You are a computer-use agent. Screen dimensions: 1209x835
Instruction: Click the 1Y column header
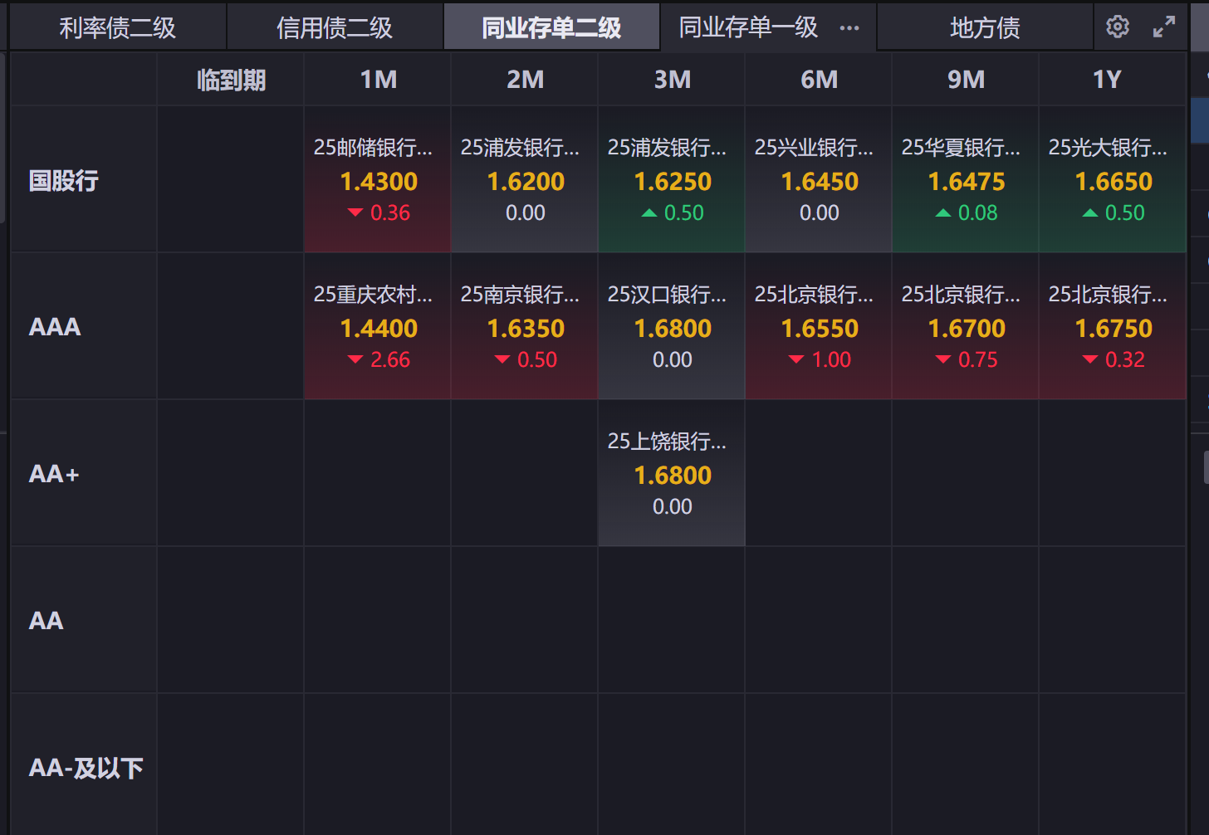[x=1107, y=80]
